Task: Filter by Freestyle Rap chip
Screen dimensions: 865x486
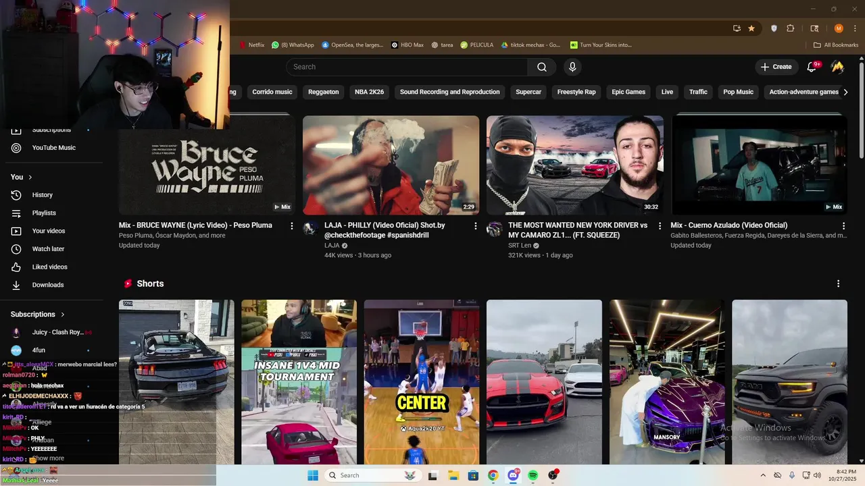Action: click(576, 92)
